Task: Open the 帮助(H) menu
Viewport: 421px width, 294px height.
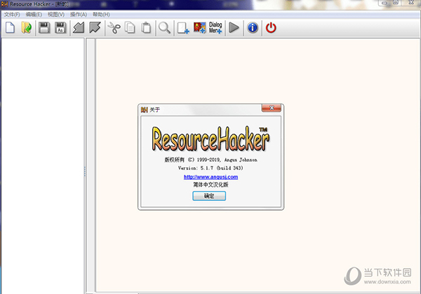Action: click(101, 15)
